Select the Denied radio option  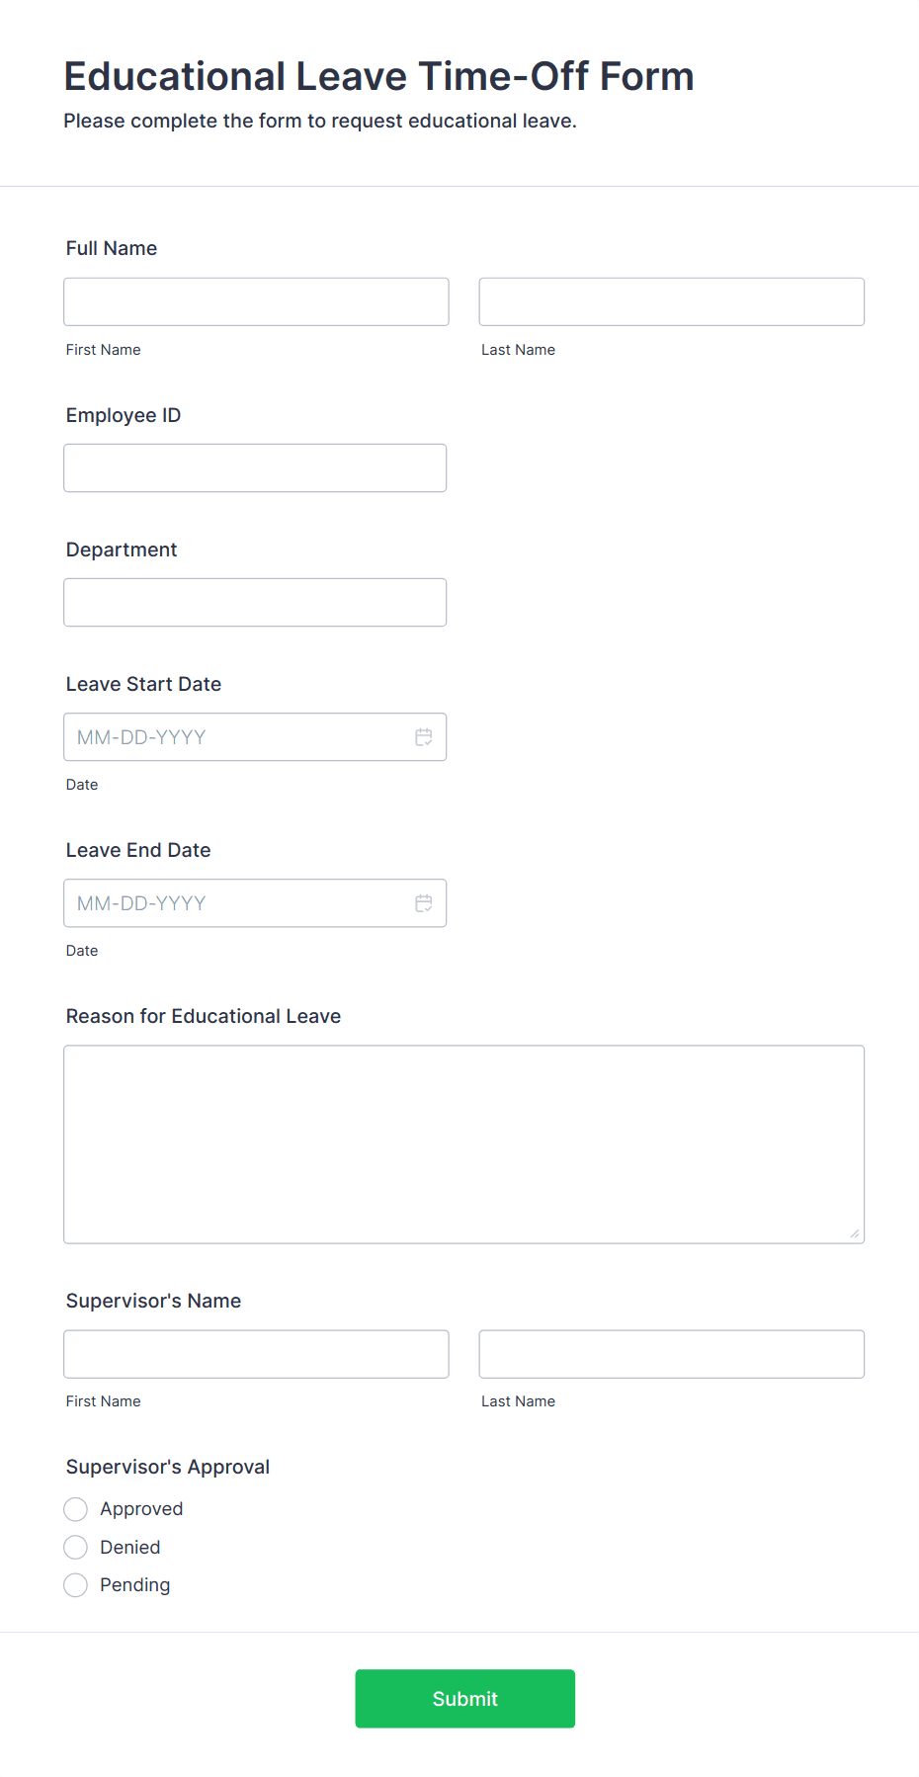76,1548
